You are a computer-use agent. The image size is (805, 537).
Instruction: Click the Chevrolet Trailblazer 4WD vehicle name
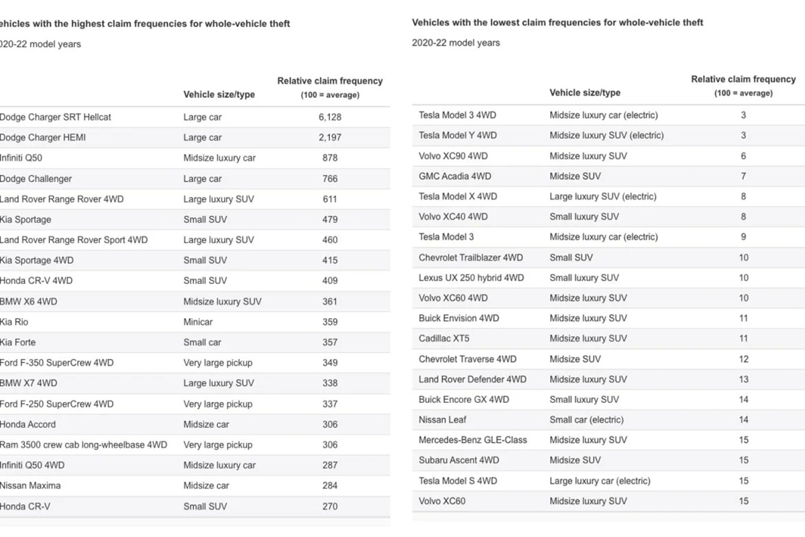(x=471, y=258)
